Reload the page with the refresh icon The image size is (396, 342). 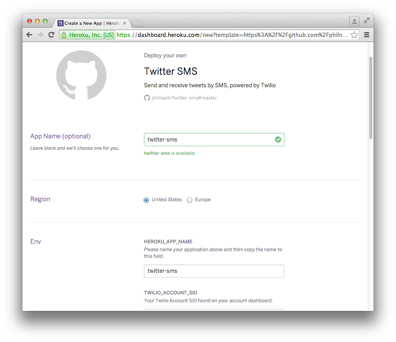51,35
